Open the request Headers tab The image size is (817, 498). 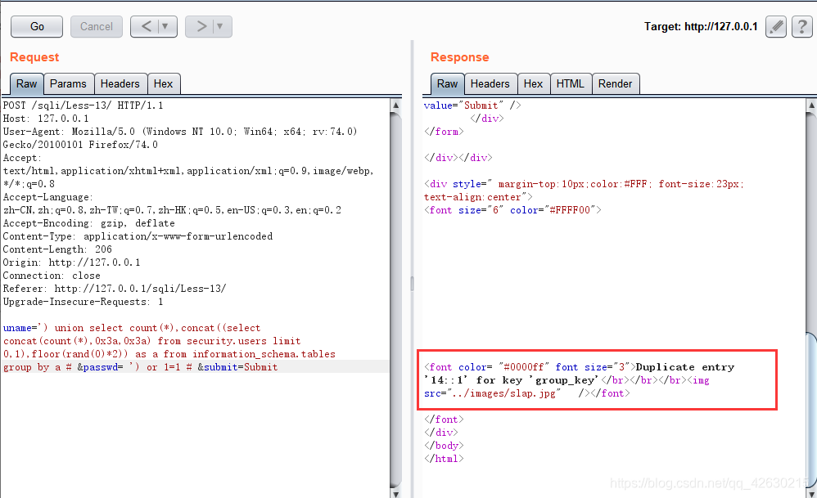tap(120, 83)
